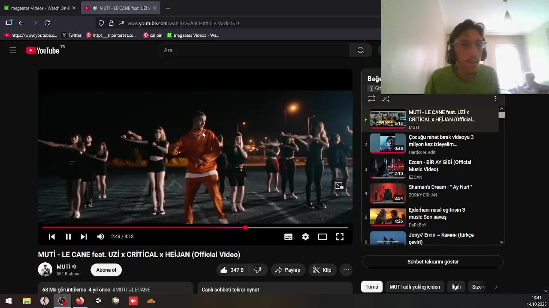The height and width of the screenshot is (308, 549).
Task: Open the playlist three-dot menu
Action: click(x=495, y=99)
